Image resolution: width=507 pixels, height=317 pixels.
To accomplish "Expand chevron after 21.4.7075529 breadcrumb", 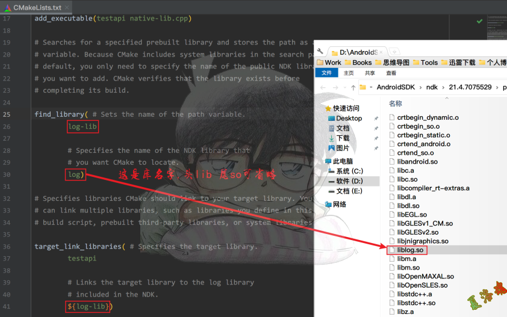I will coord(497,87).
